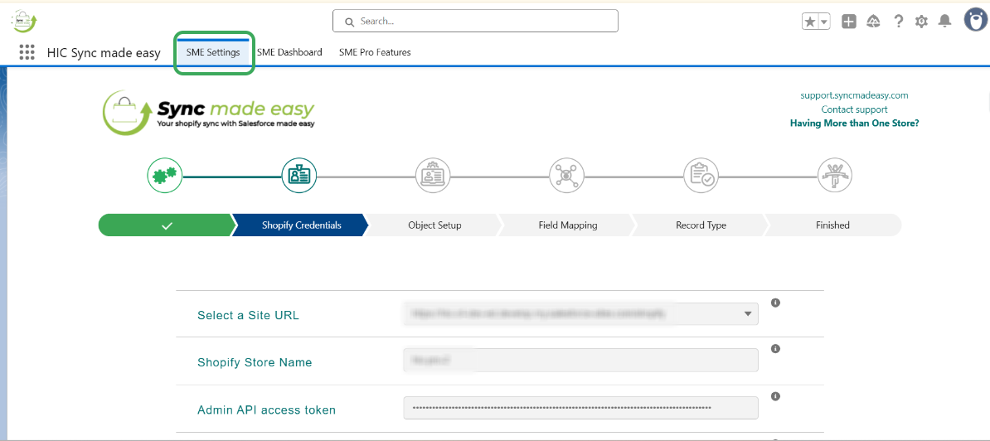
Task: Click the green gears setup step icon
Action: (x=165, y=175)
